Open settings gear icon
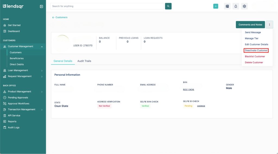Screen dimensions: 278x154 pos(244,6)
